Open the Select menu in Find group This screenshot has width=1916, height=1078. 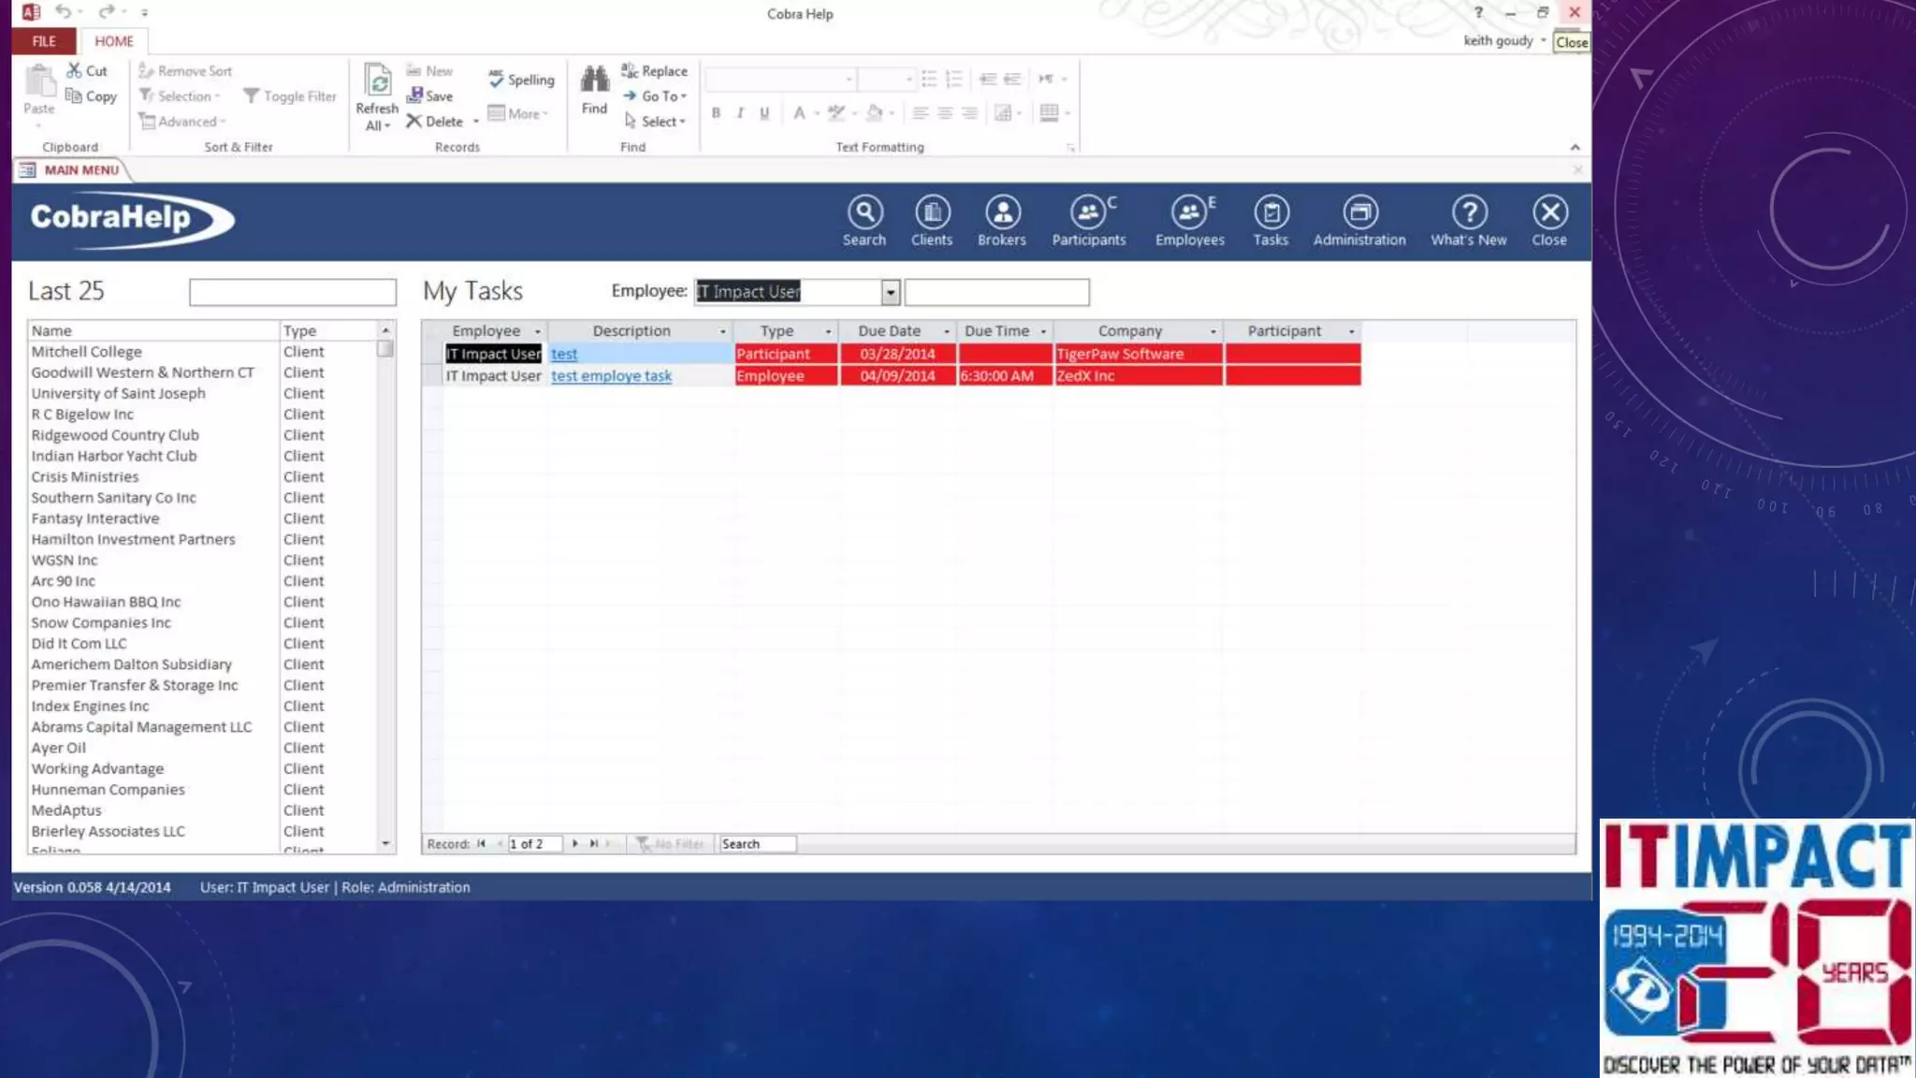[655, 122]
